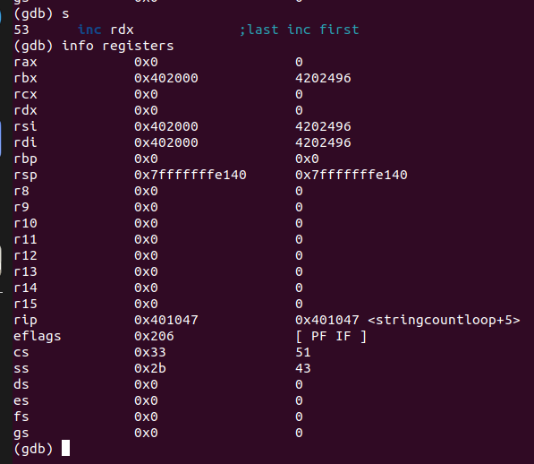
Task: Click the 'inc rdx' instruction text
Action: coord(106,30)
